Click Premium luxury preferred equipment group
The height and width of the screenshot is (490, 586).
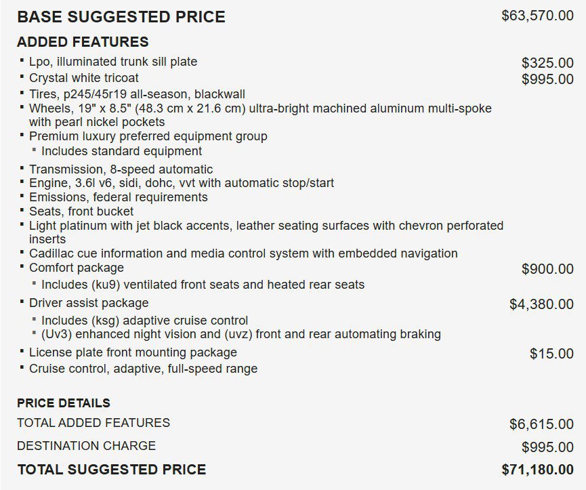tap(148, 136)
